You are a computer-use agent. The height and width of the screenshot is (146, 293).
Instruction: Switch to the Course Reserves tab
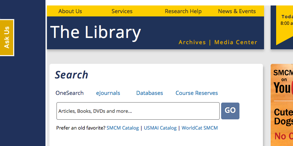(x=197, y=93)
